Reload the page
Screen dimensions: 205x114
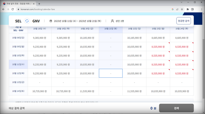click(13, 9)
